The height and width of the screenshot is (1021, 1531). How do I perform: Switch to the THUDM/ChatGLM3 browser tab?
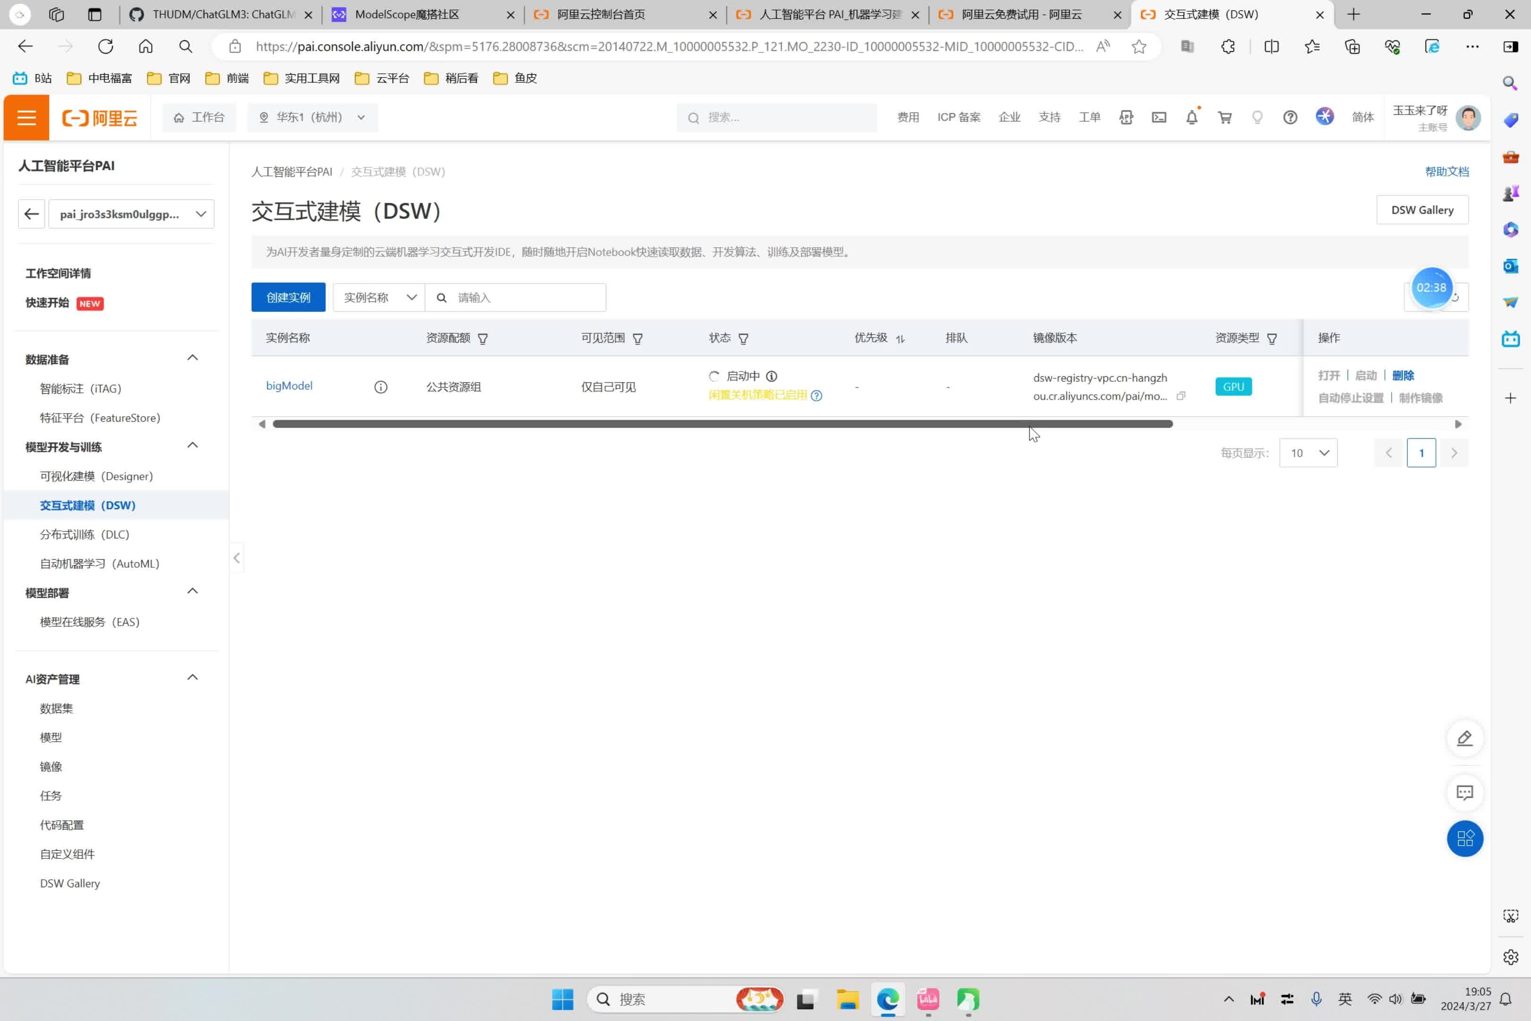coord(221,14)
